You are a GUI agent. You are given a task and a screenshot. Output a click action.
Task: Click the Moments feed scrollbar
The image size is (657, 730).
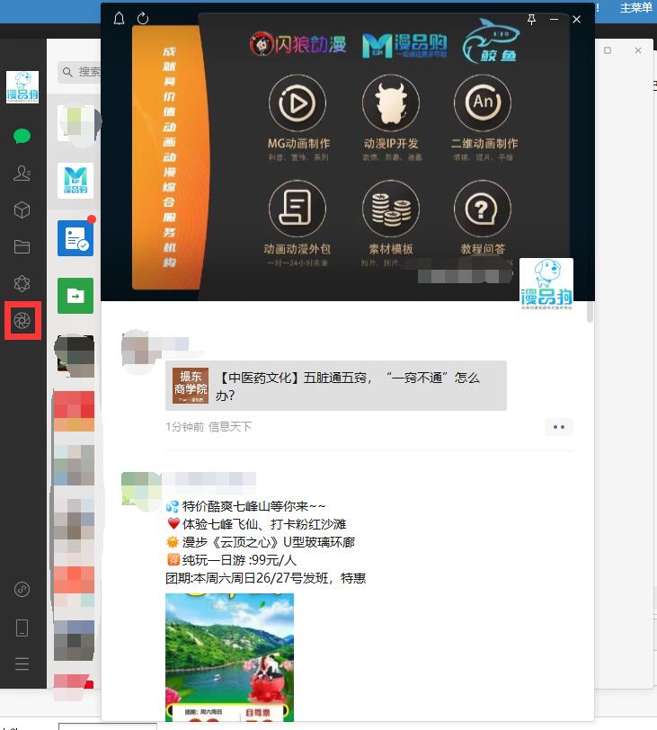(590, 312)
